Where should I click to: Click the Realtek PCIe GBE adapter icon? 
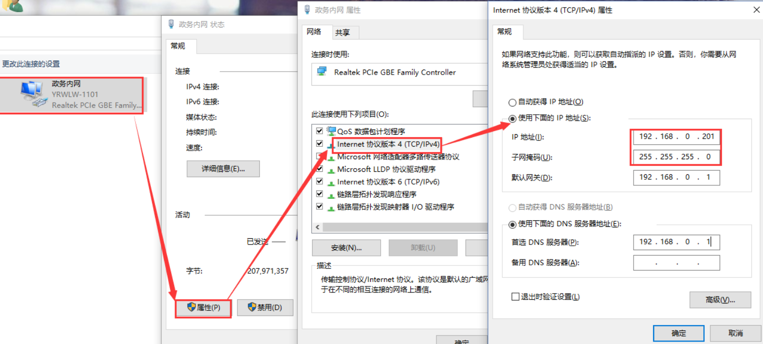(322, 72)
